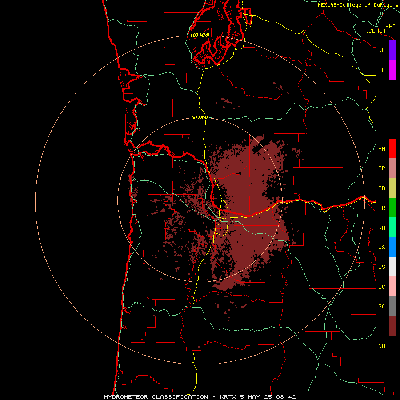Click the IC legend label
400x400 pixels.
381,287
